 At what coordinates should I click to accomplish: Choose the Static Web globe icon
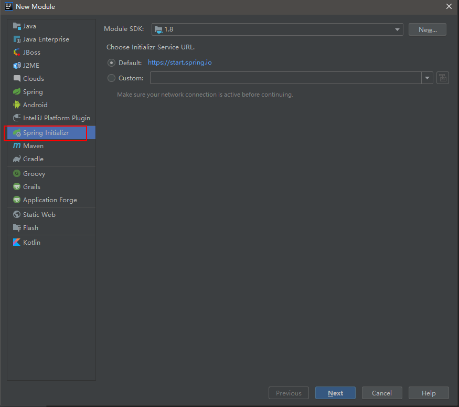(17, 214)
